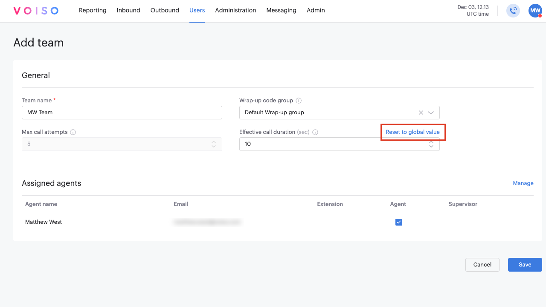This screenshot has height=307, width=546.
Task: Click Manage link for assigned agents
Action: coord(523,183)
